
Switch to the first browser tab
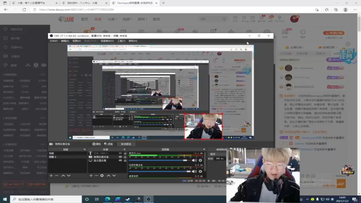[35, 3]
